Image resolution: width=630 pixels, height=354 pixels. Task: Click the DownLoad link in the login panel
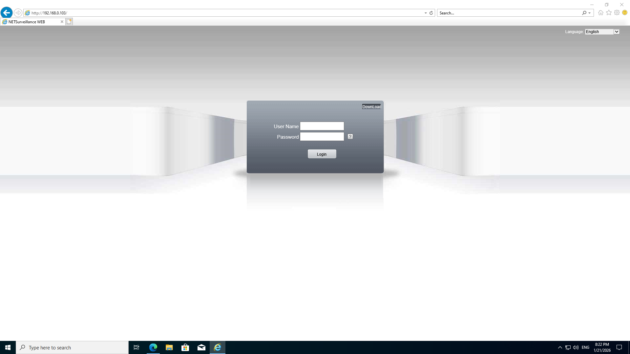[x=371, y=107]
